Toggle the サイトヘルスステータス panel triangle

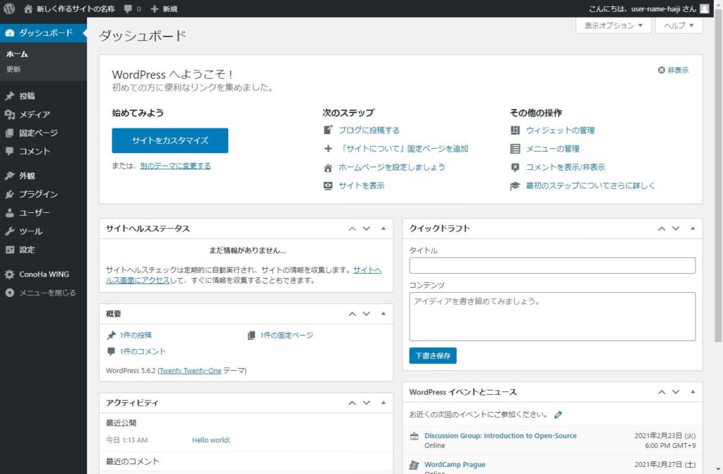tap(383, 228)
